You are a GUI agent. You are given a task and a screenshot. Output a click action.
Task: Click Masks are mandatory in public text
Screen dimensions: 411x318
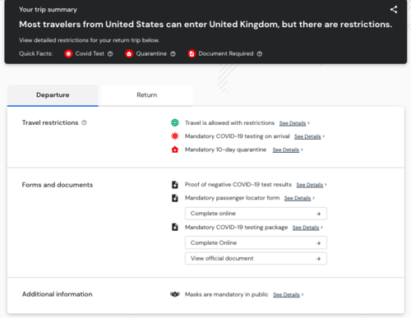pos(226,294)
